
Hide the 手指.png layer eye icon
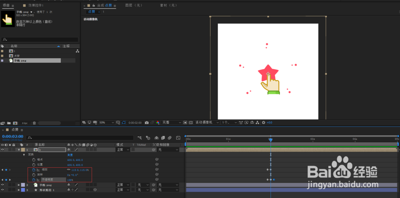2,185
